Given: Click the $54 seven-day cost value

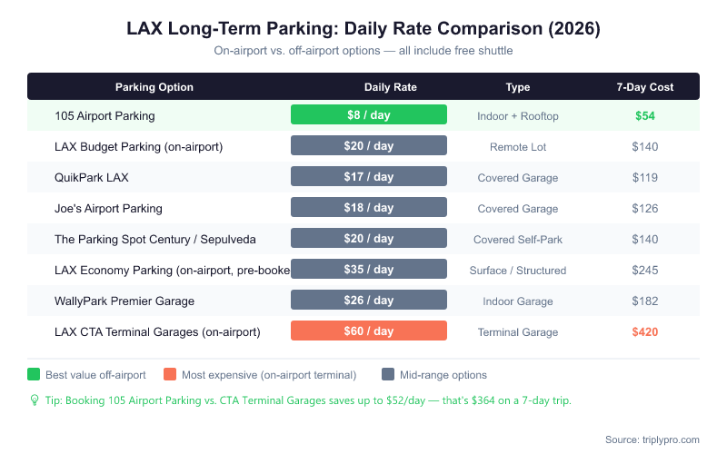Looking at the screenshot, I should click(x=645, y=116).
